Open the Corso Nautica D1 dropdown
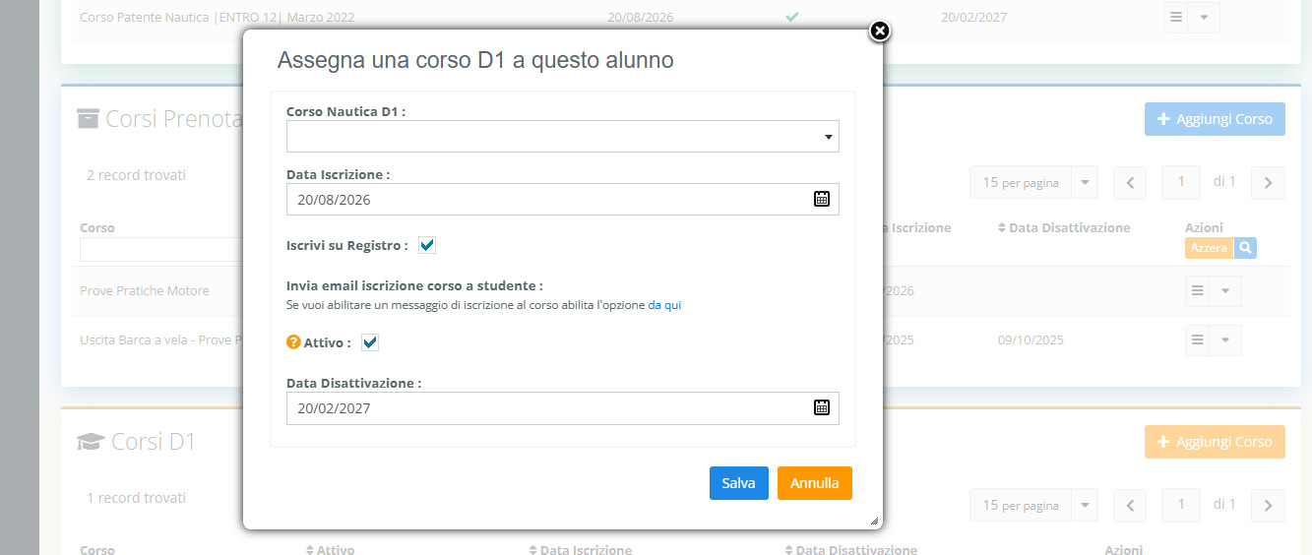The height and width of the screenshot is (555, 1312). click(563, 137)
